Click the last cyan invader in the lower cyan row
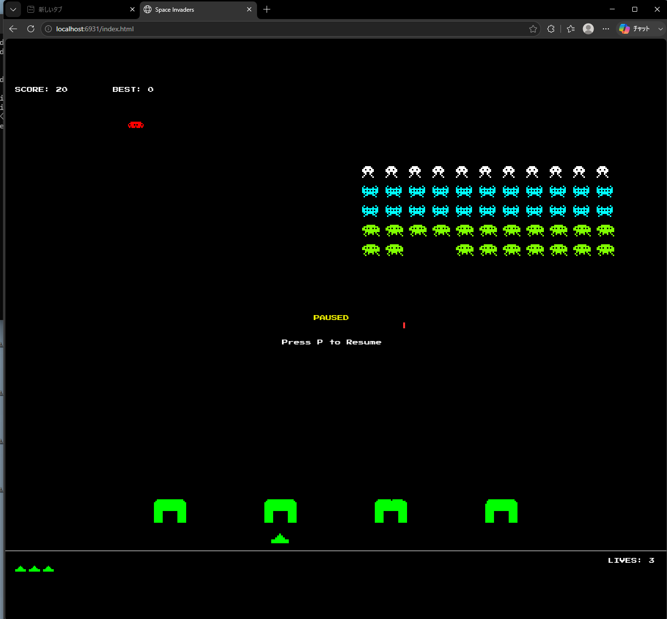The width and height of the screenshot is (667, 619). pos(604,211)
